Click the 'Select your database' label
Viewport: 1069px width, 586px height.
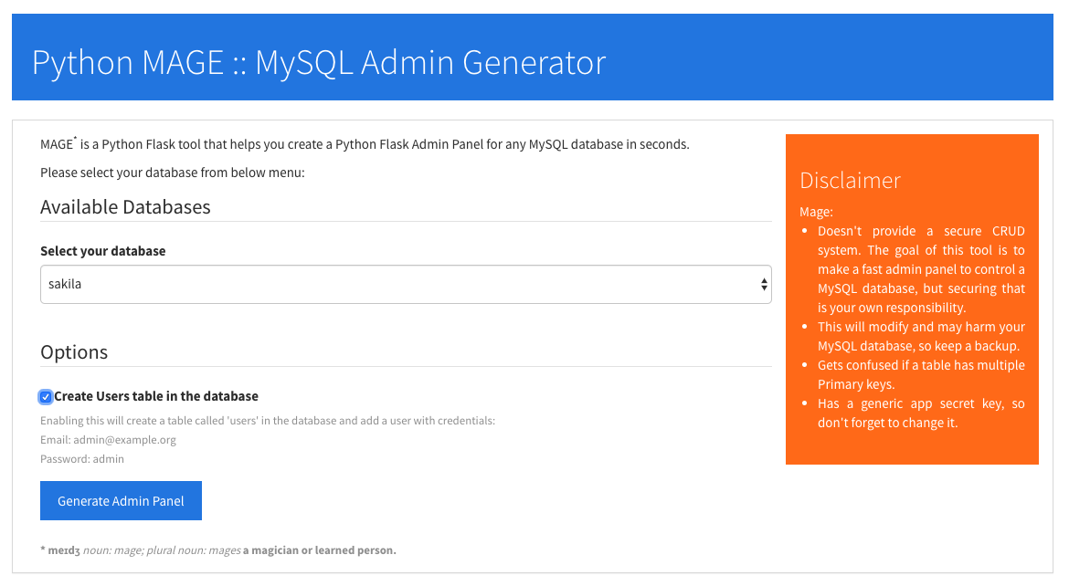(103, 251)
